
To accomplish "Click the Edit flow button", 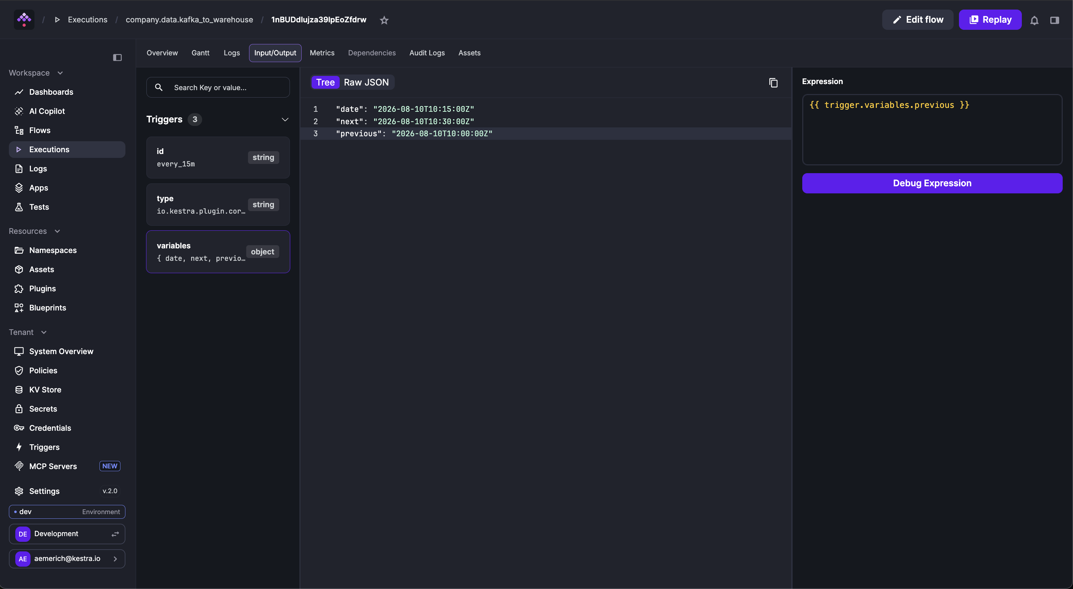I will [x=918, y=20].
